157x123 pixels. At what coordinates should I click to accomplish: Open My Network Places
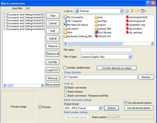[76, 25]
